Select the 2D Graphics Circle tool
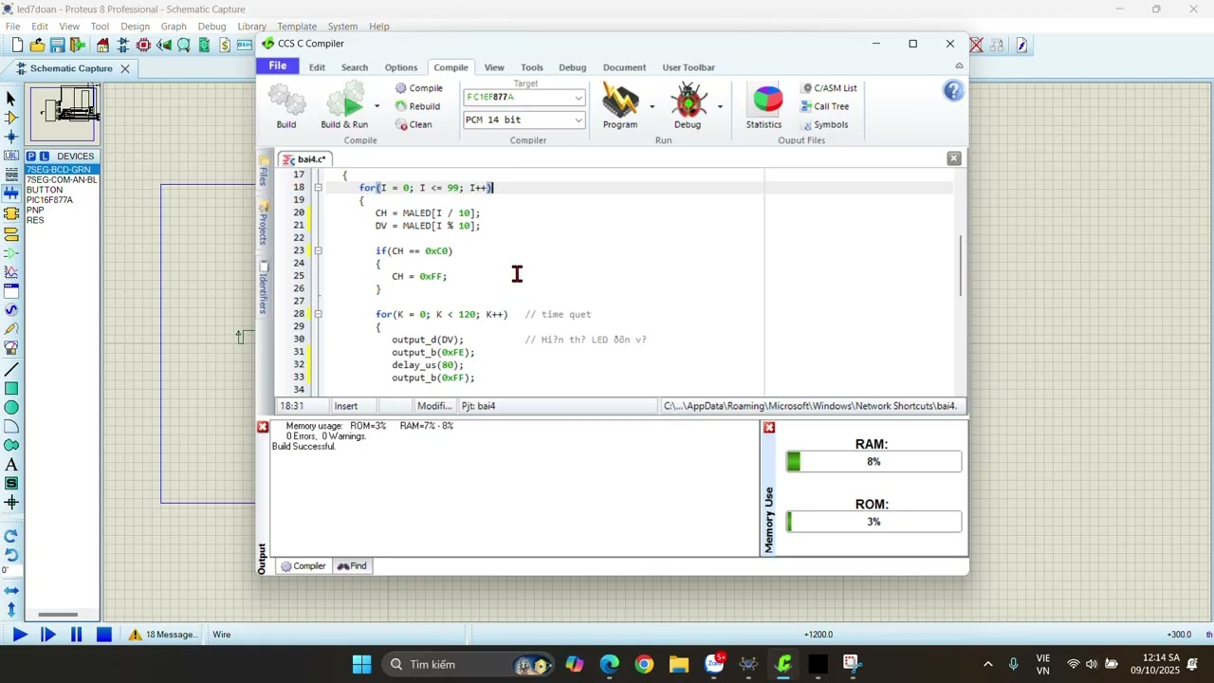This screenshot has width=1214, height=683. [x=11, y=408]
